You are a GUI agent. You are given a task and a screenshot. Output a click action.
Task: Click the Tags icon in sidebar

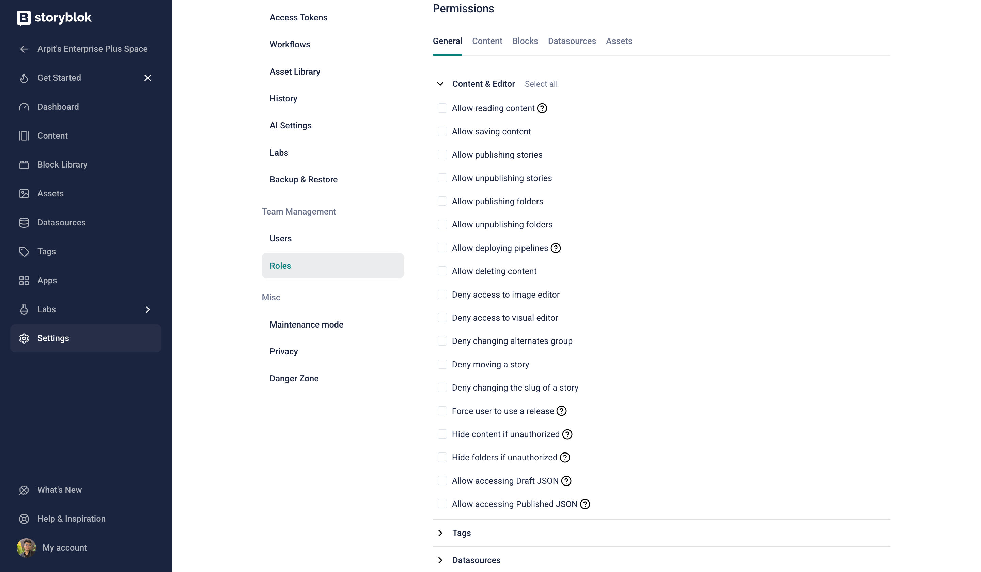pyautogui.click(x=24, y=251)
